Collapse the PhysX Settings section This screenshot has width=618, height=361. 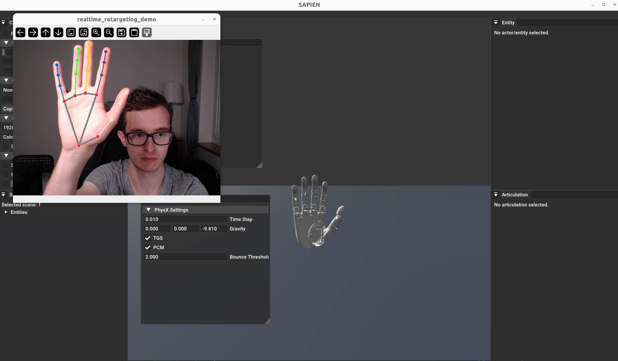(x=148, y=210)
